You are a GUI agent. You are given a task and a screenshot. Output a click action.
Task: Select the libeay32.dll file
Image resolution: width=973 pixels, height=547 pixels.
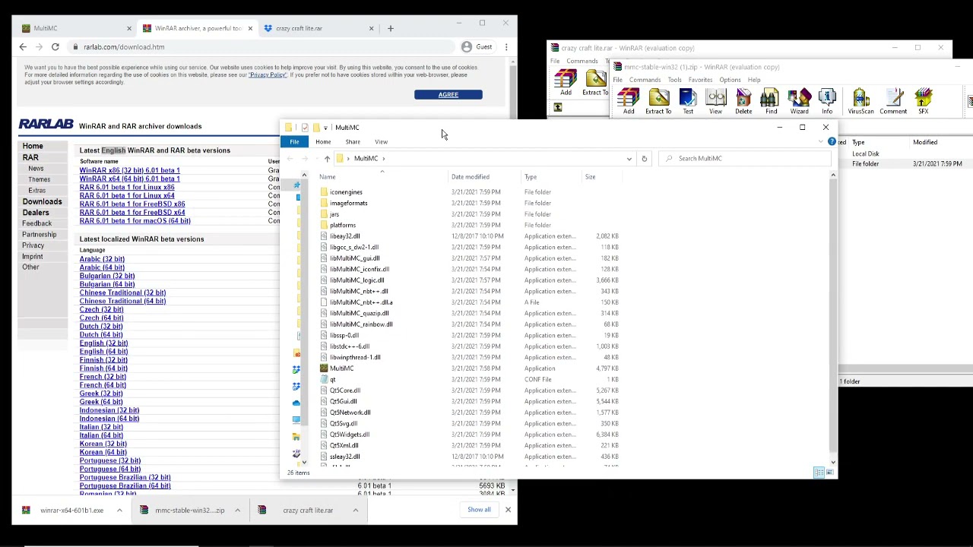[x=344, y=236]
